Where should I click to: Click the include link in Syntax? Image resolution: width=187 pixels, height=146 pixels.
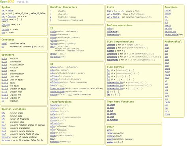tap(5, 29)
